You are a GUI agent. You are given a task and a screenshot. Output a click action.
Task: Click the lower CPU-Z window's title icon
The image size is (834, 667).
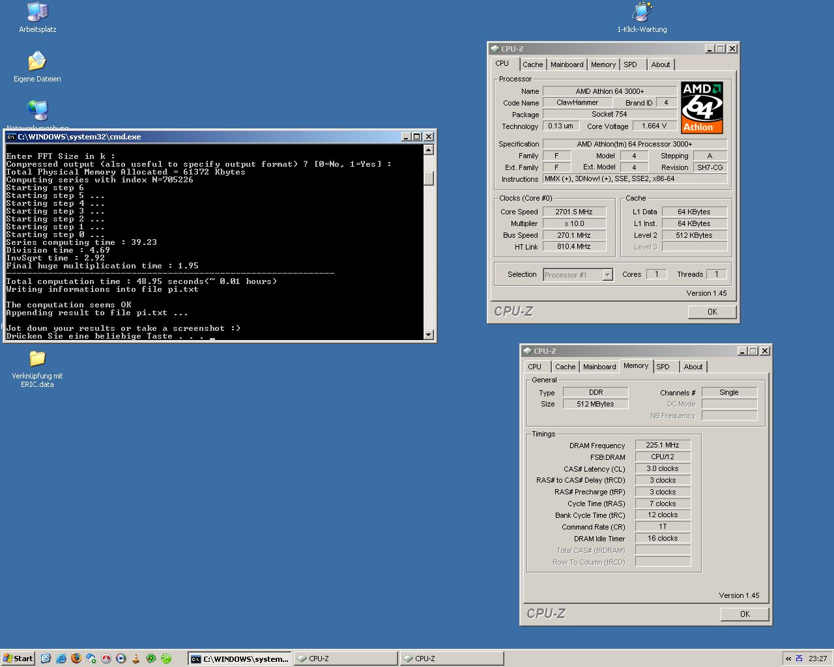click(527, 351)
